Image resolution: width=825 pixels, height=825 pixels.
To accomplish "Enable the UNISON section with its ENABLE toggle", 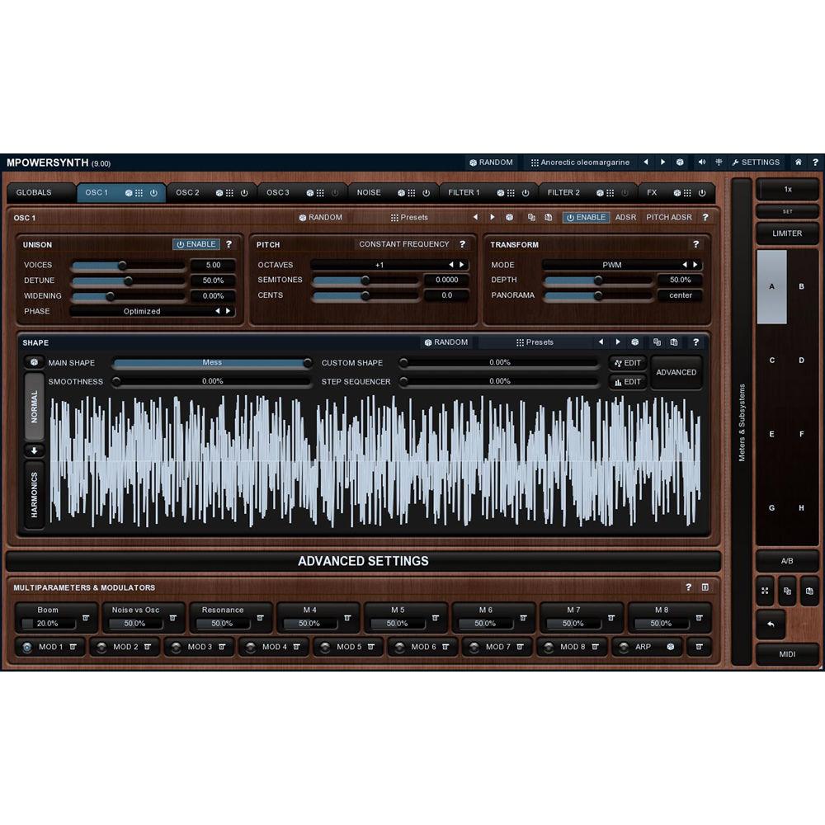I will (196, 244).
